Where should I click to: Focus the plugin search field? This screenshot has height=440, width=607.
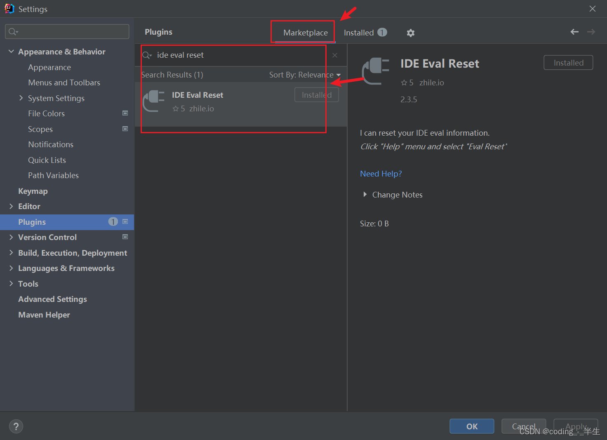(x=241, y=55)
